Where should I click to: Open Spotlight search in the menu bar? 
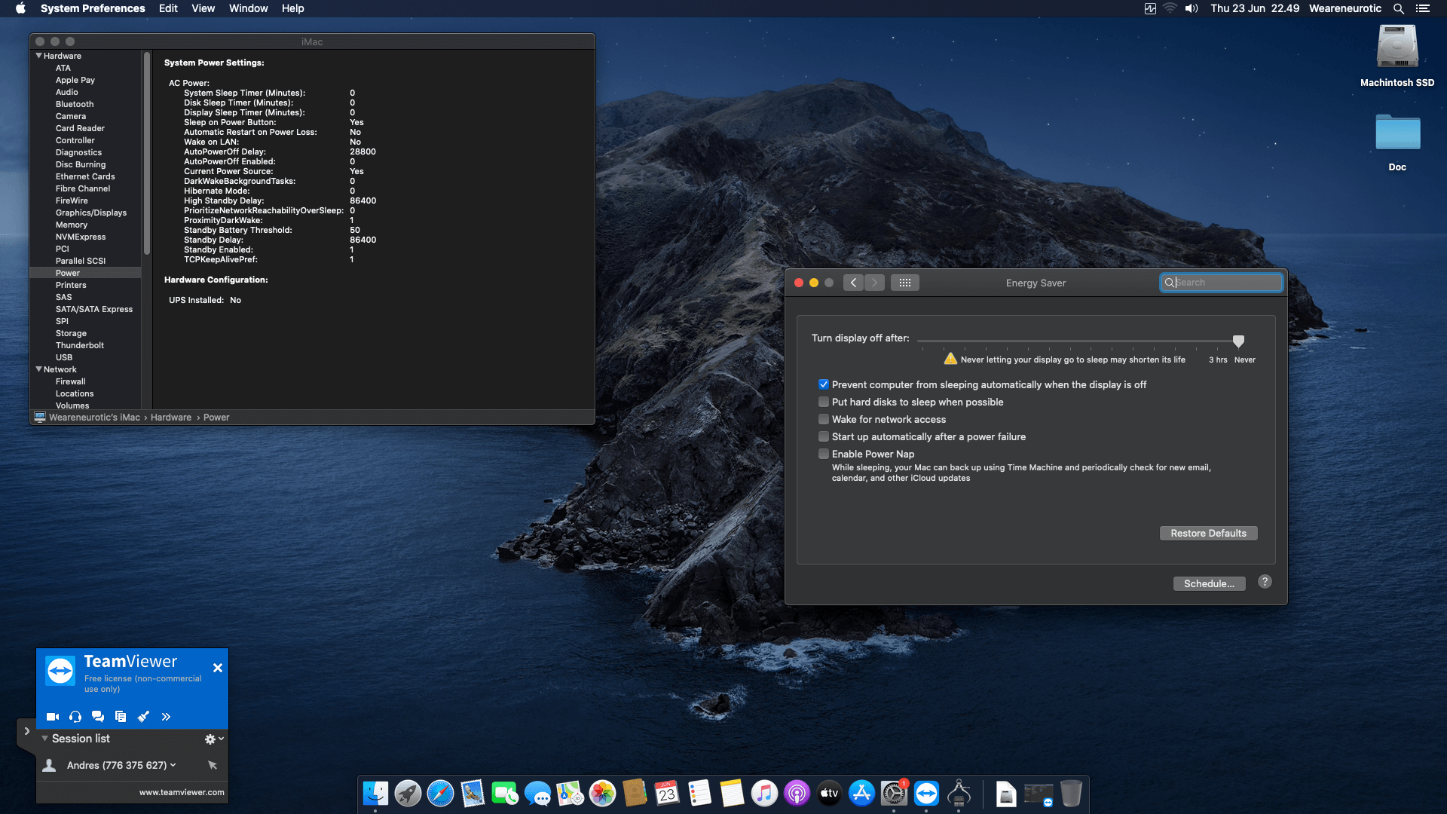[1398, 8]
